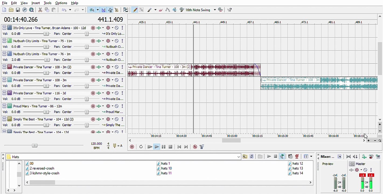Go to the start of the project
The width and height of the screenshot is (383, 194).
179,147
